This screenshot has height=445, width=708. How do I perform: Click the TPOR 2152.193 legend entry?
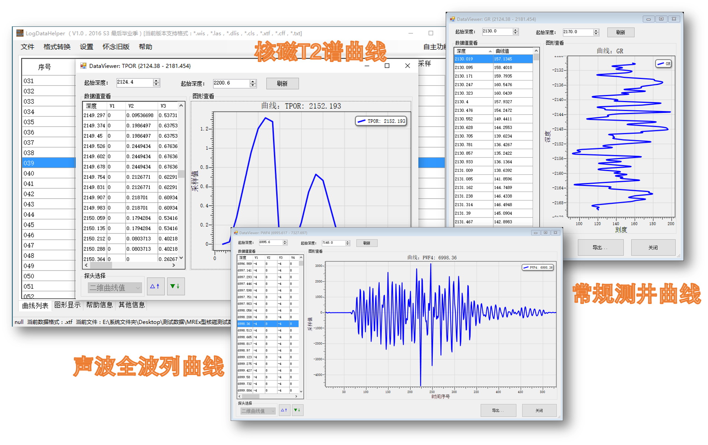click(x=381, y=121)
